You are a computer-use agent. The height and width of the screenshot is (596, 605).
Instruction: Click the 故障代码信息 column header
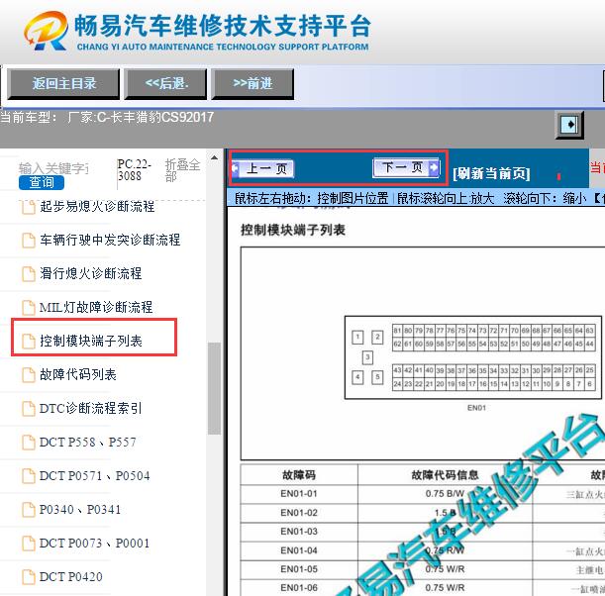pyautogui.click(x=445, y=474)
